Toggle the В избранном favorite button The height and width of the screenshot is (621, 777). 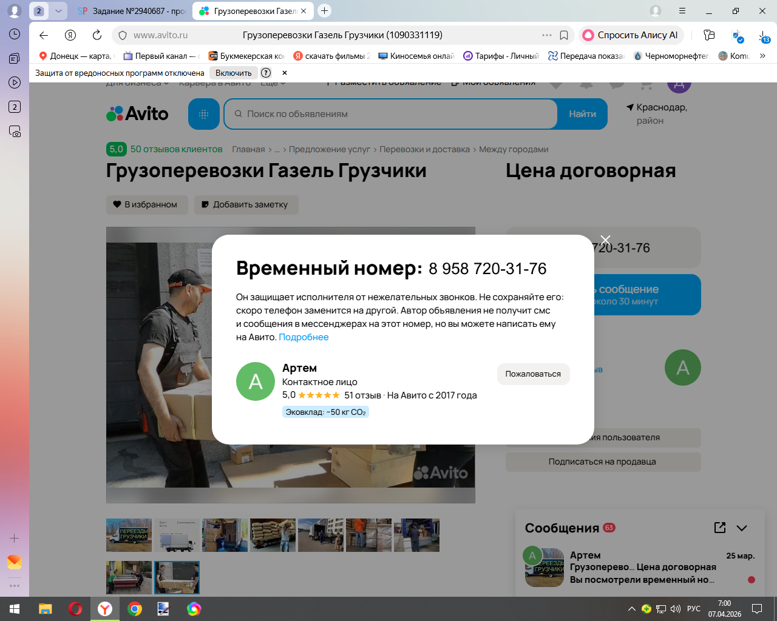click(x=147, y=204)
